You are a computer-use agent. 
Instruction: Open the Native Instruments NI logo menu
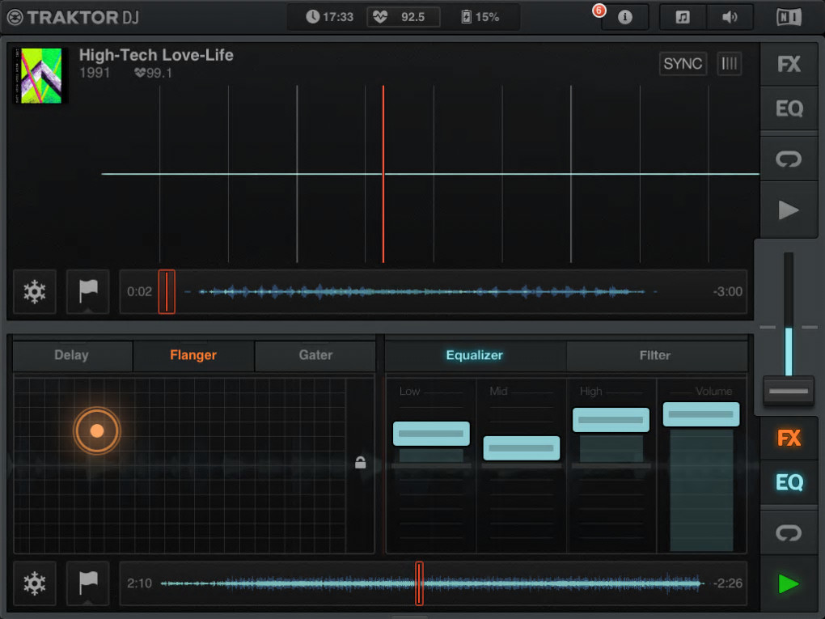pyautogui.click(x=789, y=17)
